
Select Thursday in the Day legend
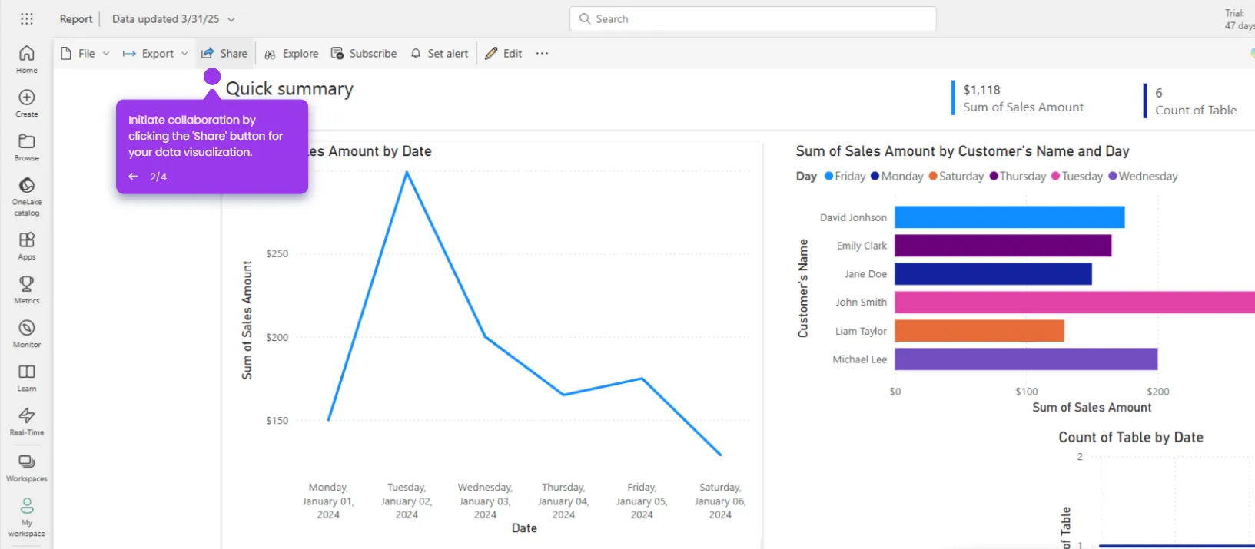[1018, 177]
